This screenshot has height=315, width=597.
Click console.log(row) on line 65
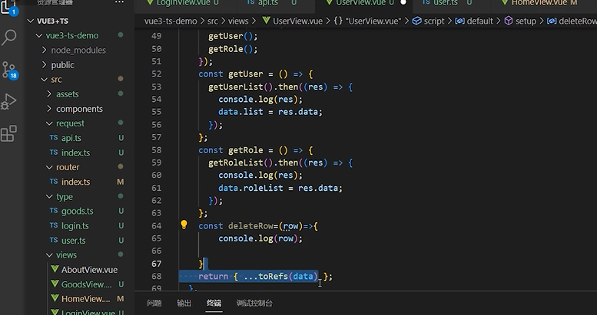(260, 238)
